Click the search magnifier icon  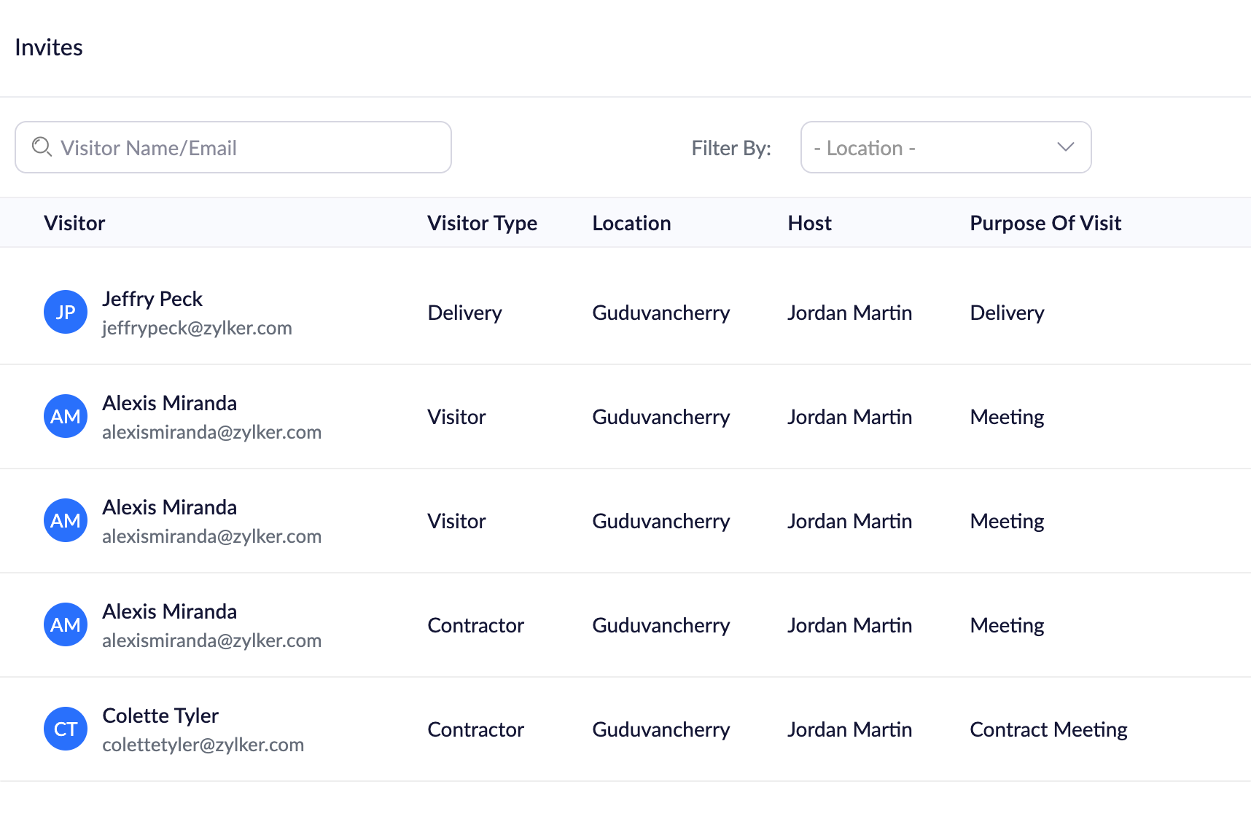pyautogui.click(x=42, y=147)
